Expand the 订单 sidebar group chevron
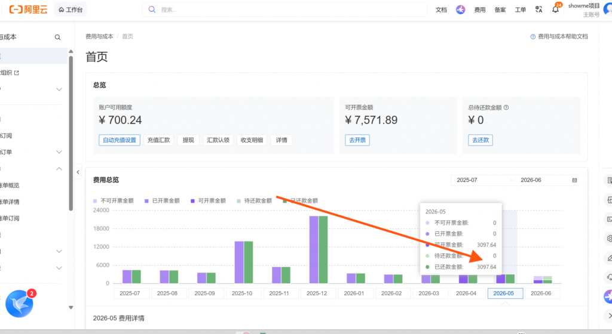Screen dimensions: 612x334 (59, 152)
